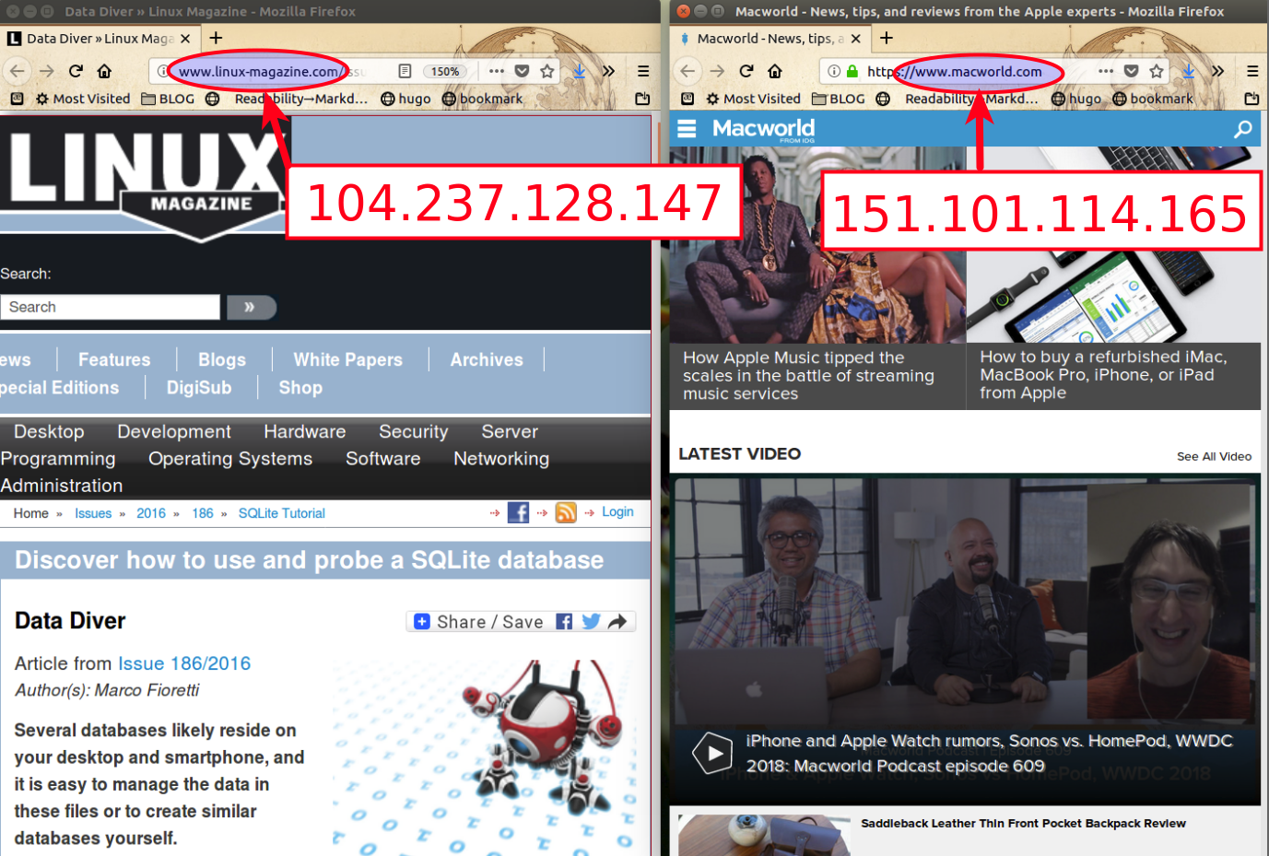
Task: Open Facebook icon in breadcrumb bar
Action: click(x=518, y=512)
